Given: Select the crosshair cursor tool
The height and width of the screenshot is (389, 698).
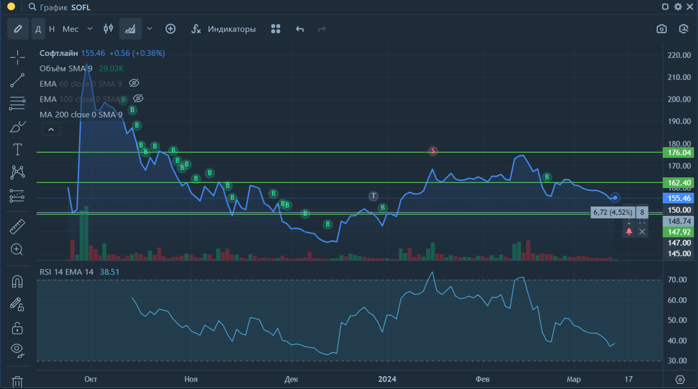Looking at the screenshot, I should [17, 57].
